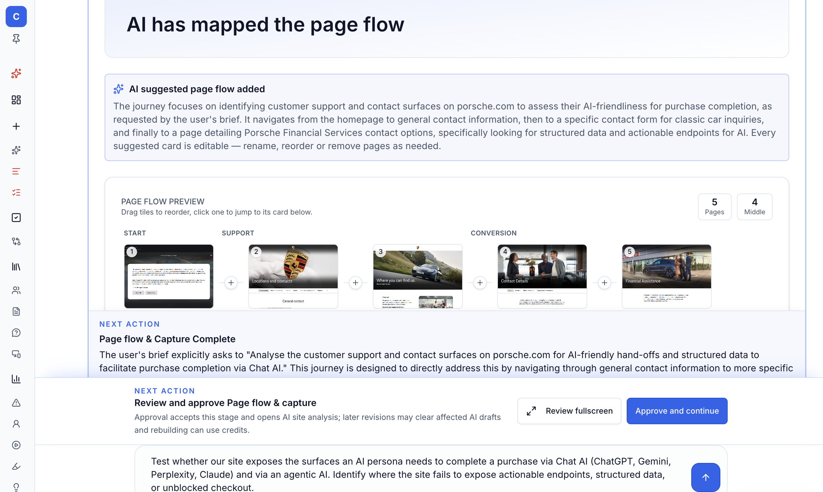This screenshot has height=492, width=823.
Task: Click the 4 Middle counter
Action: coord(755,207)
